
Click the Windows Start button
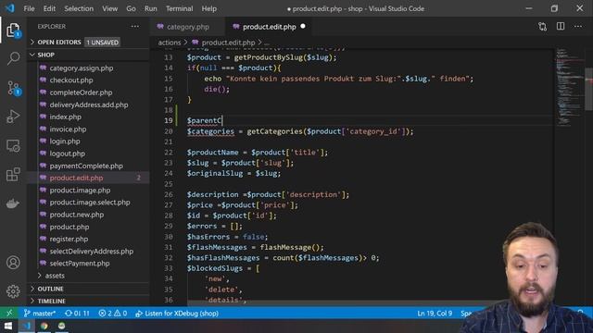tap(7, 326)
